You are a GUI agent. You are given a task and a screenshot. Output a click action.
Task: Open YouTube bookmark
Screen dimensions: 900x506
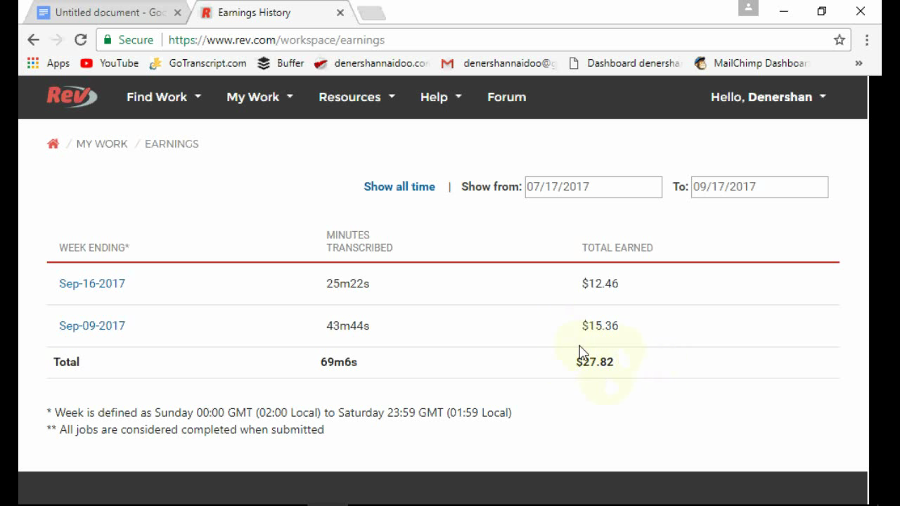[x=110, y=63]
